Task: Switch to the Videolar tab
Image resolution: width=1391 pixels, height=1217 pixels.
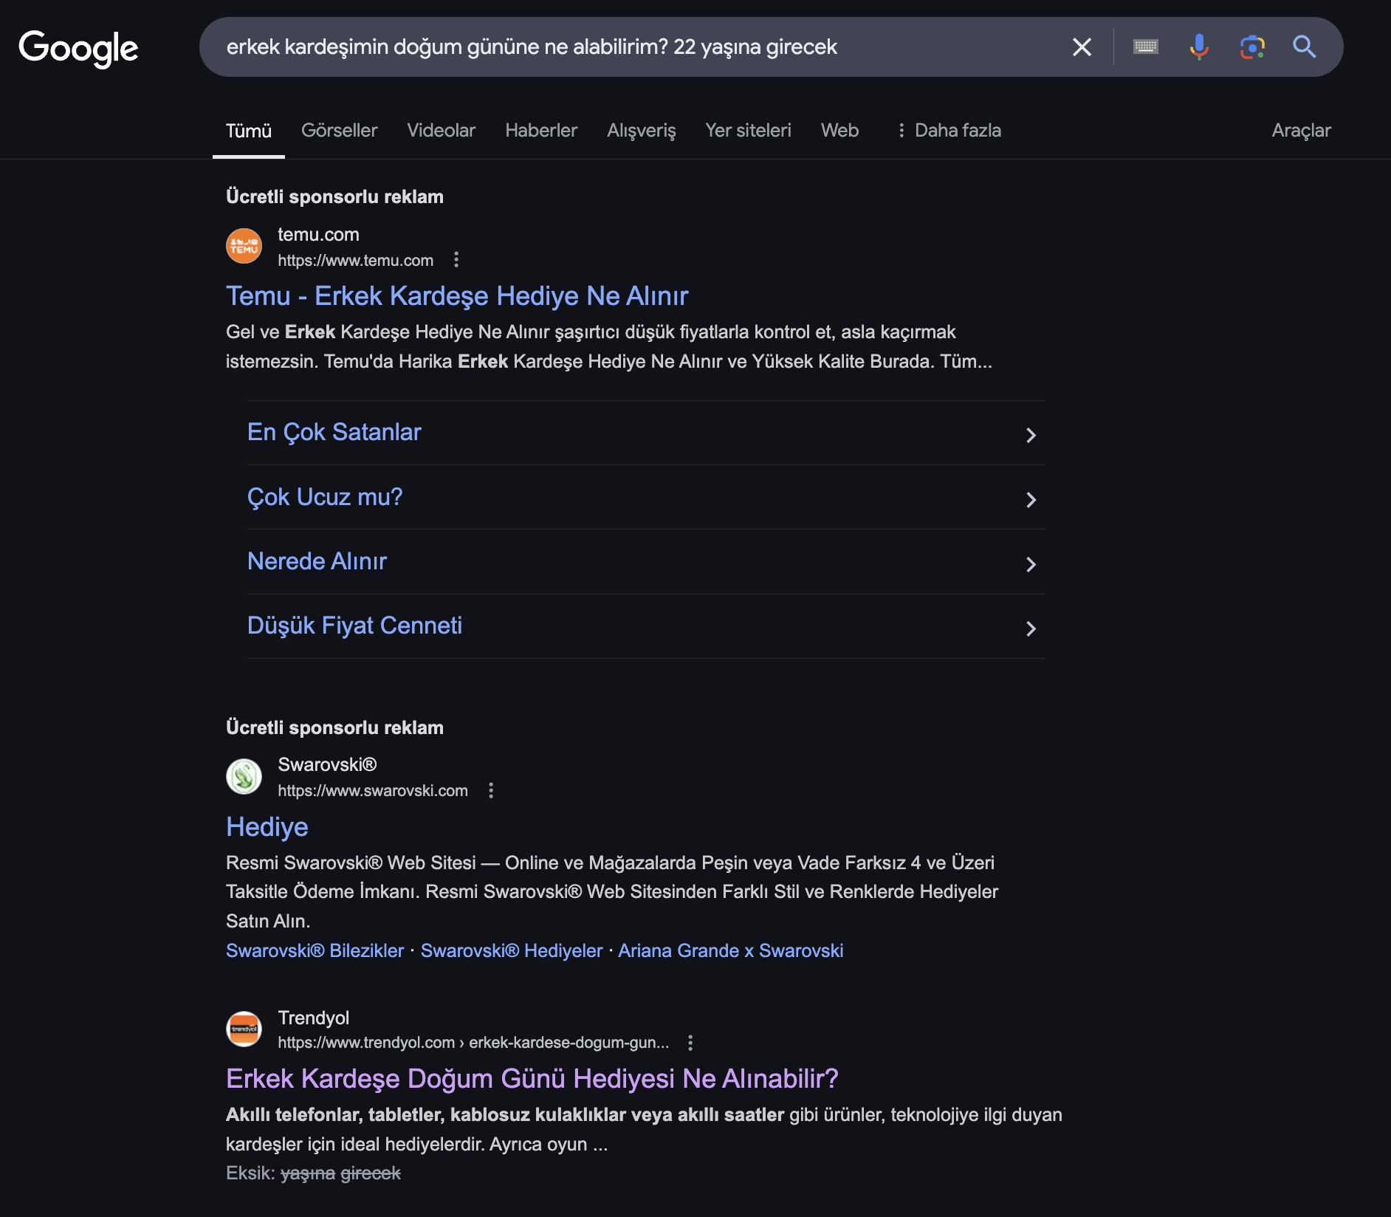Action: click(442, 131)
